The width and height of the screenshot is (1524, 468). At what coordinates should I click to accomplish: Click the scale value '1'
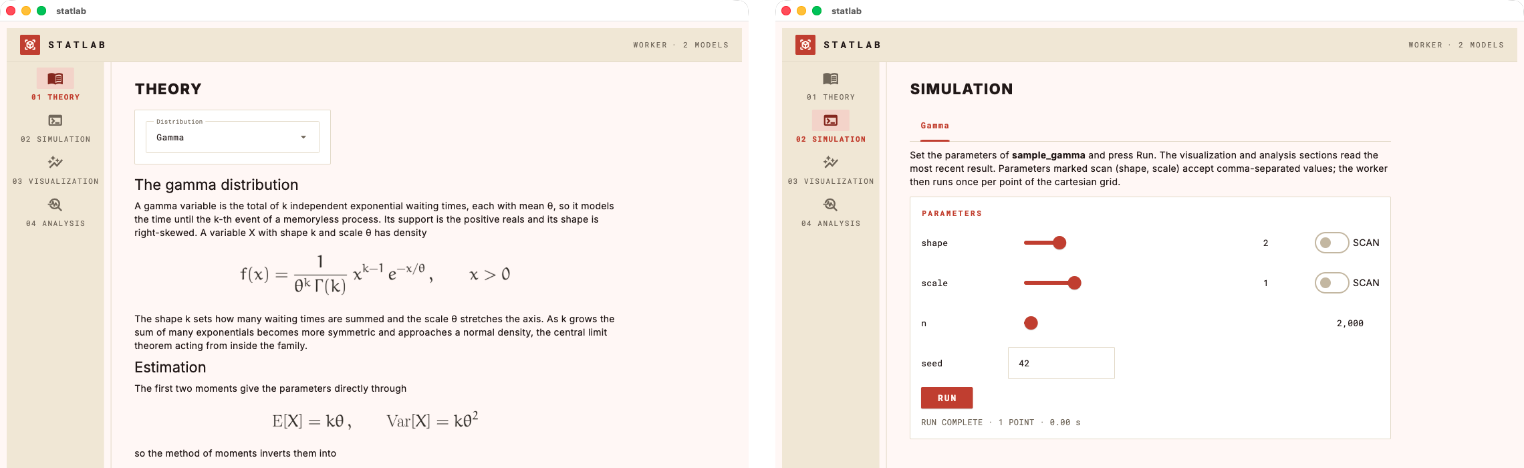(1265, 283)
